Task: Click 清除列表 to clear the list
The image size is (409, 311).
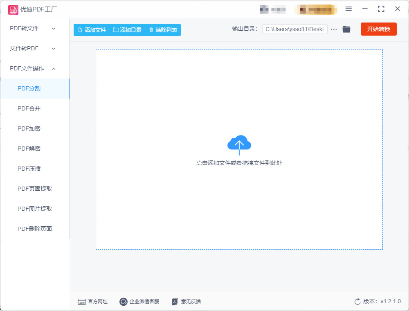Action: 163,30
